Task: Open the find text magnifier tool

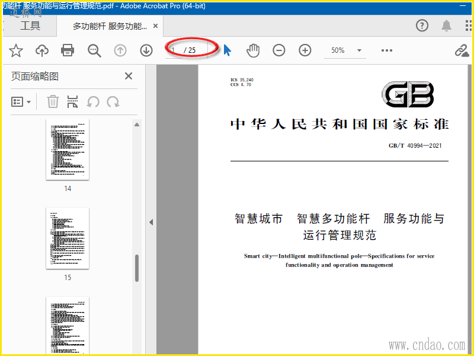Action: click(94, 50)
